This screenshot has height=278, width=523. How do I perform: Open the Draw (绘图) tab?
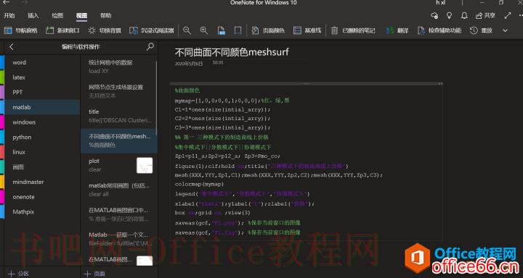tap(57, 15)
